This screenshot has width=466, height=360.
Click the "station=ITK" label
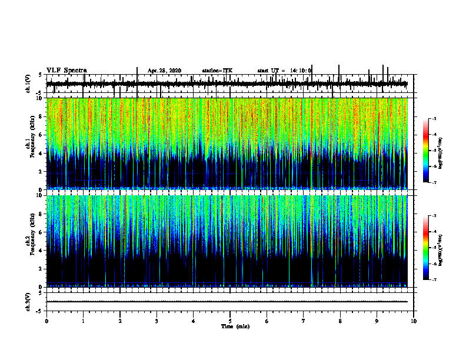click(217, 71)
